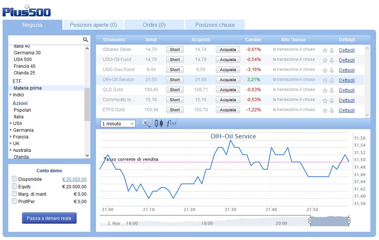
Task: Switch to the Negozia tab
Action: point(32,25)
